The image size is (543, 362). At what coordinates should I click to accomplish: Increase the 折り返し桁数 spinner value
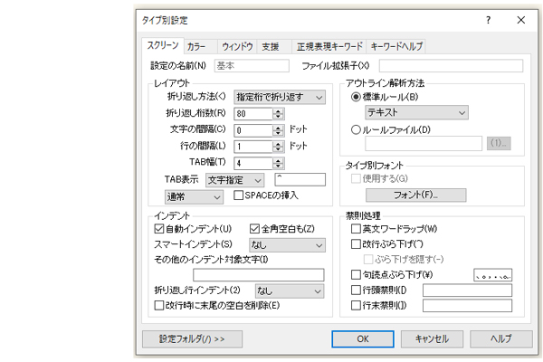coord(277,110)
